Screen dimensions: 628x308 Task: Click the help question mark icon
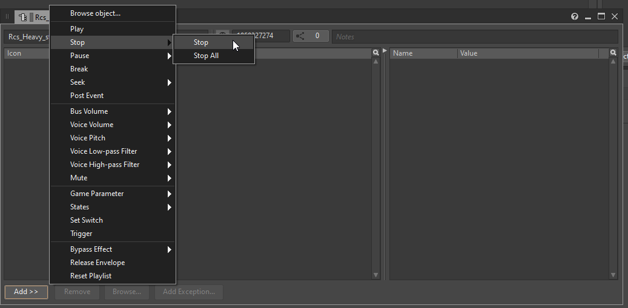[x=575, y=17]
